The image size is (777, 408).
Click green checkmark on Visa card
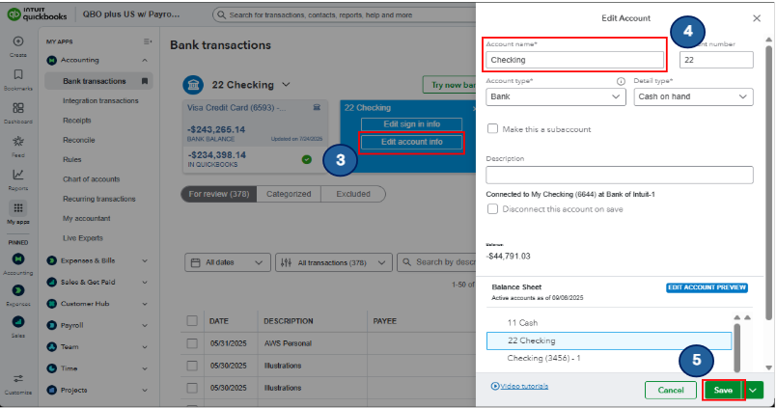click(307, 159)
